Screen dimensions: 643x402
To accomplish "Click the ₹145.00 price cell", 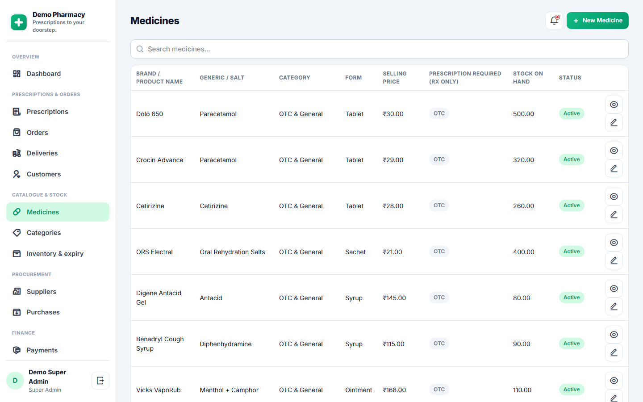I will pyautogui.click(x=394, y=298).
